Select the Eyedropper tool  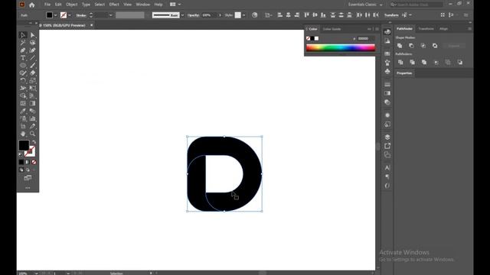[x=23, y=111]
